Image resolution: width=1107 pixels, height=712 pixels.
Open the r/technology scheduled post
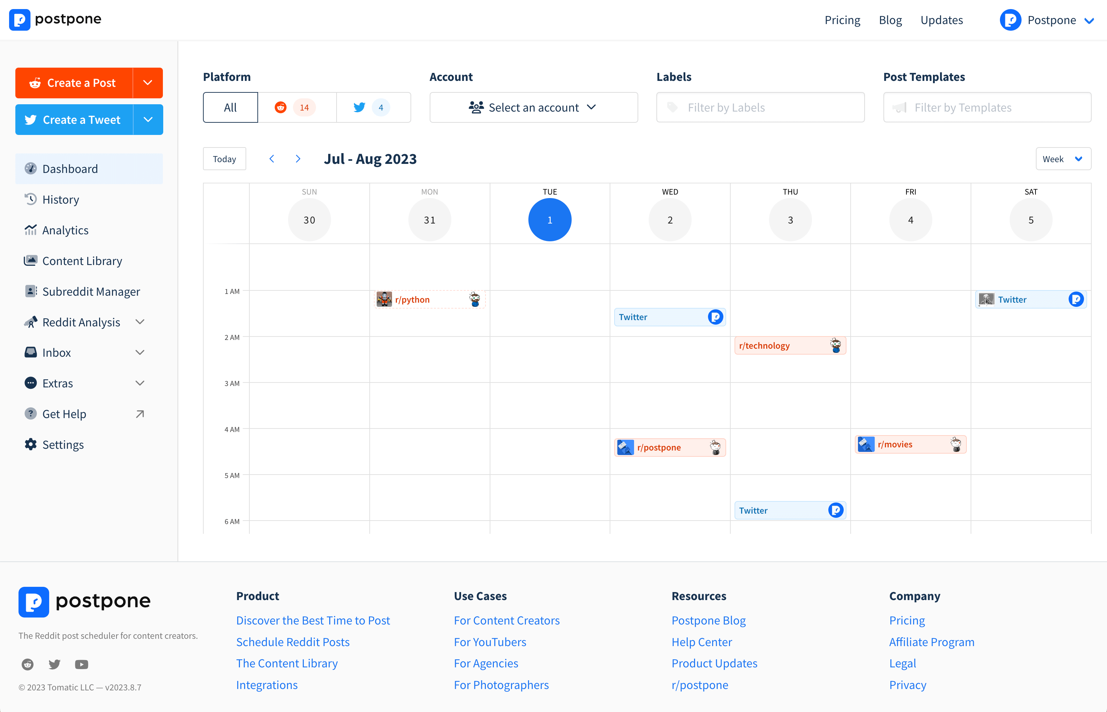(x=790, y=346)
